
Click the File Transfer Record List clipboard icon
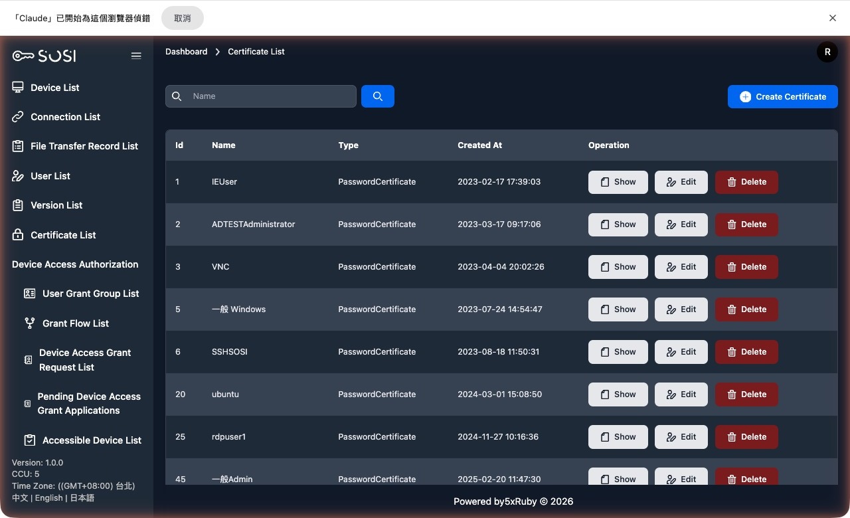pos(19,146)
